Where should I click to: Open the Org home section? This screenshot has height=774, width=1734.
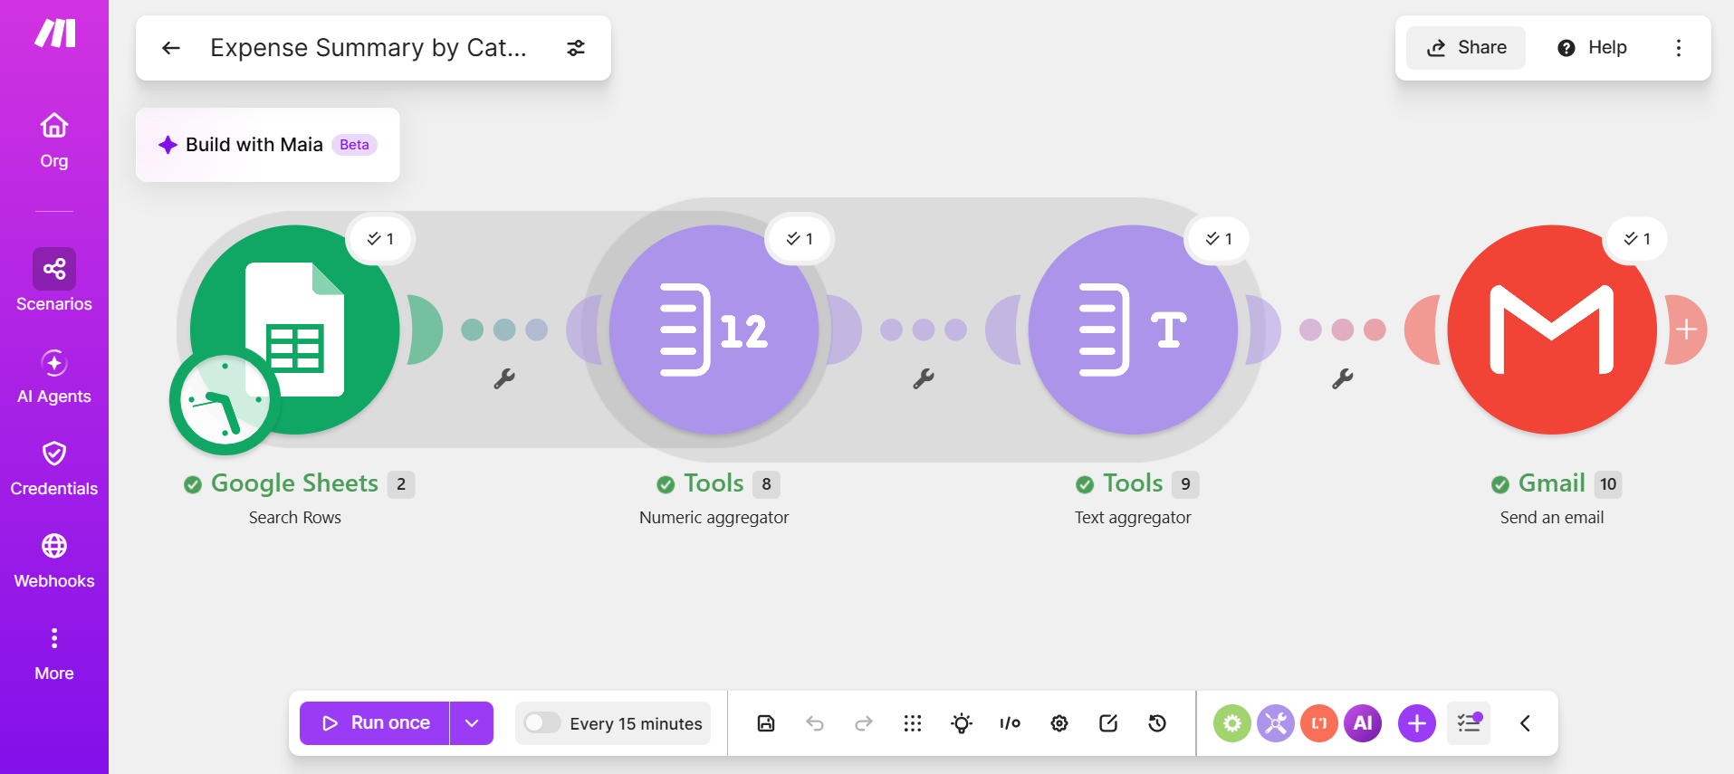pyautogui.click(x=54, y=140)
